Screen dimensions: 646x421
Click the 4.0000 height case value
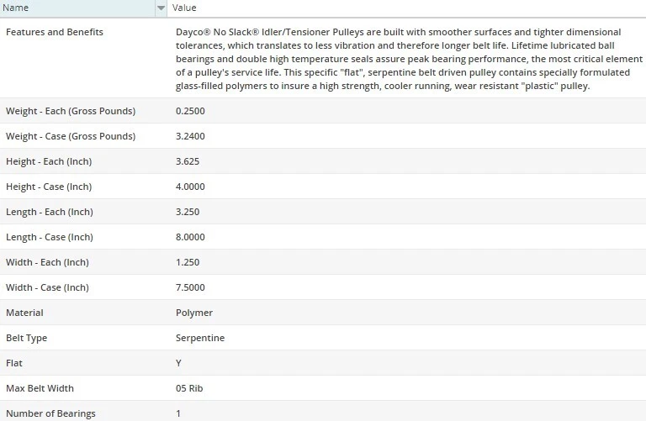pos(190,187)
